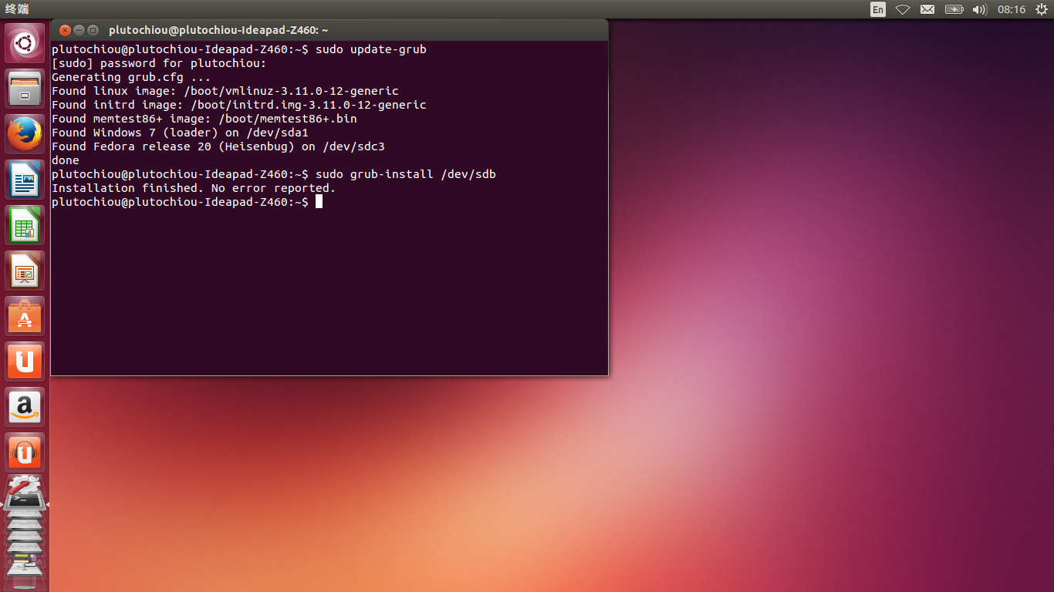Minimize the terminal window
Viewport: 1054px width, 592px height.
[78, 30]
